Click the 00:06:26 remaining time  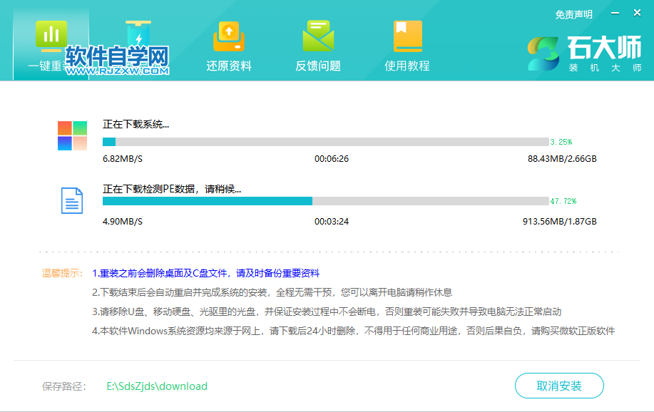[x=332, y=159]
